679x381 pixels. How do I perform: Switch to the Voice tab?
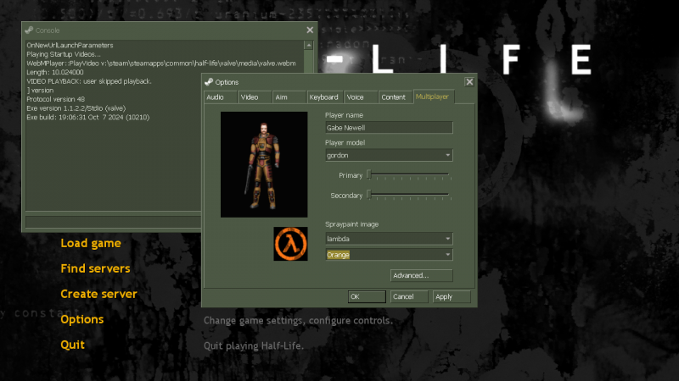coord(361,97)
